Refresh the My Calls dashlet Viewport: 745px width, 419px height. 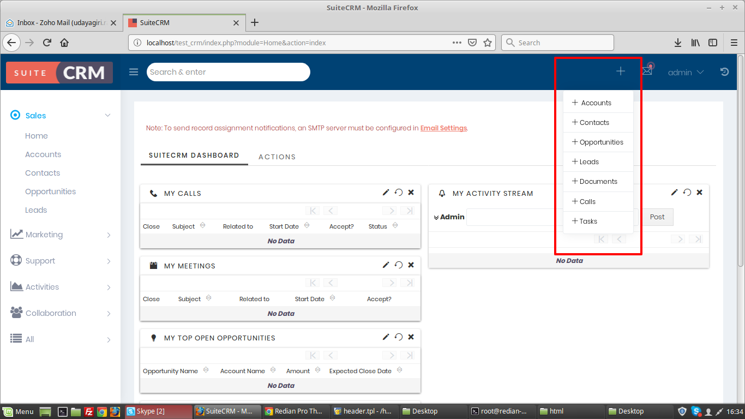(399, 192)
